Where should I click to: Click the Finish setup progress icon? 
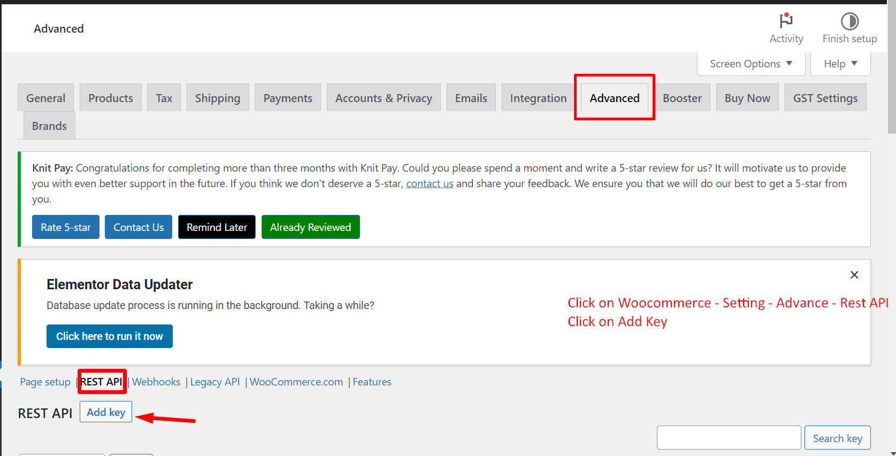849,21
